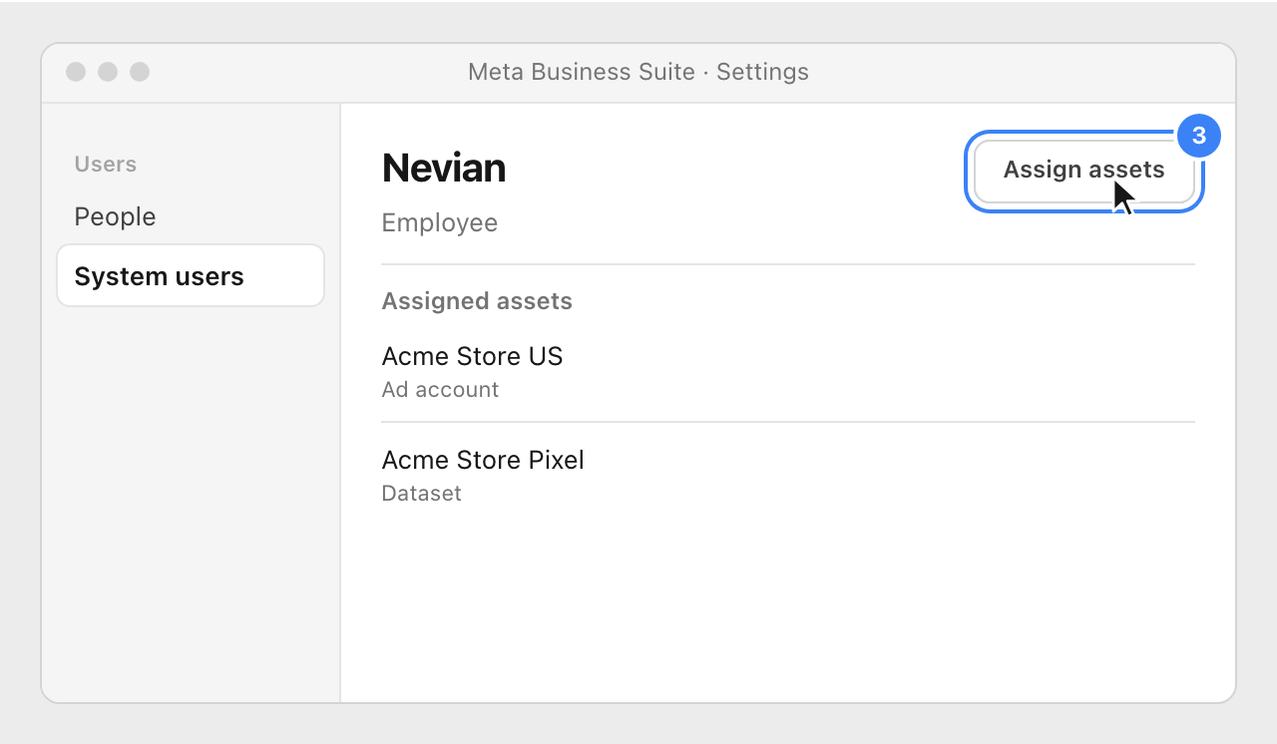Click the Dataset type label
Viewport: 1277px width, 744px height.
pyautogui.click(x=422, y=494)
